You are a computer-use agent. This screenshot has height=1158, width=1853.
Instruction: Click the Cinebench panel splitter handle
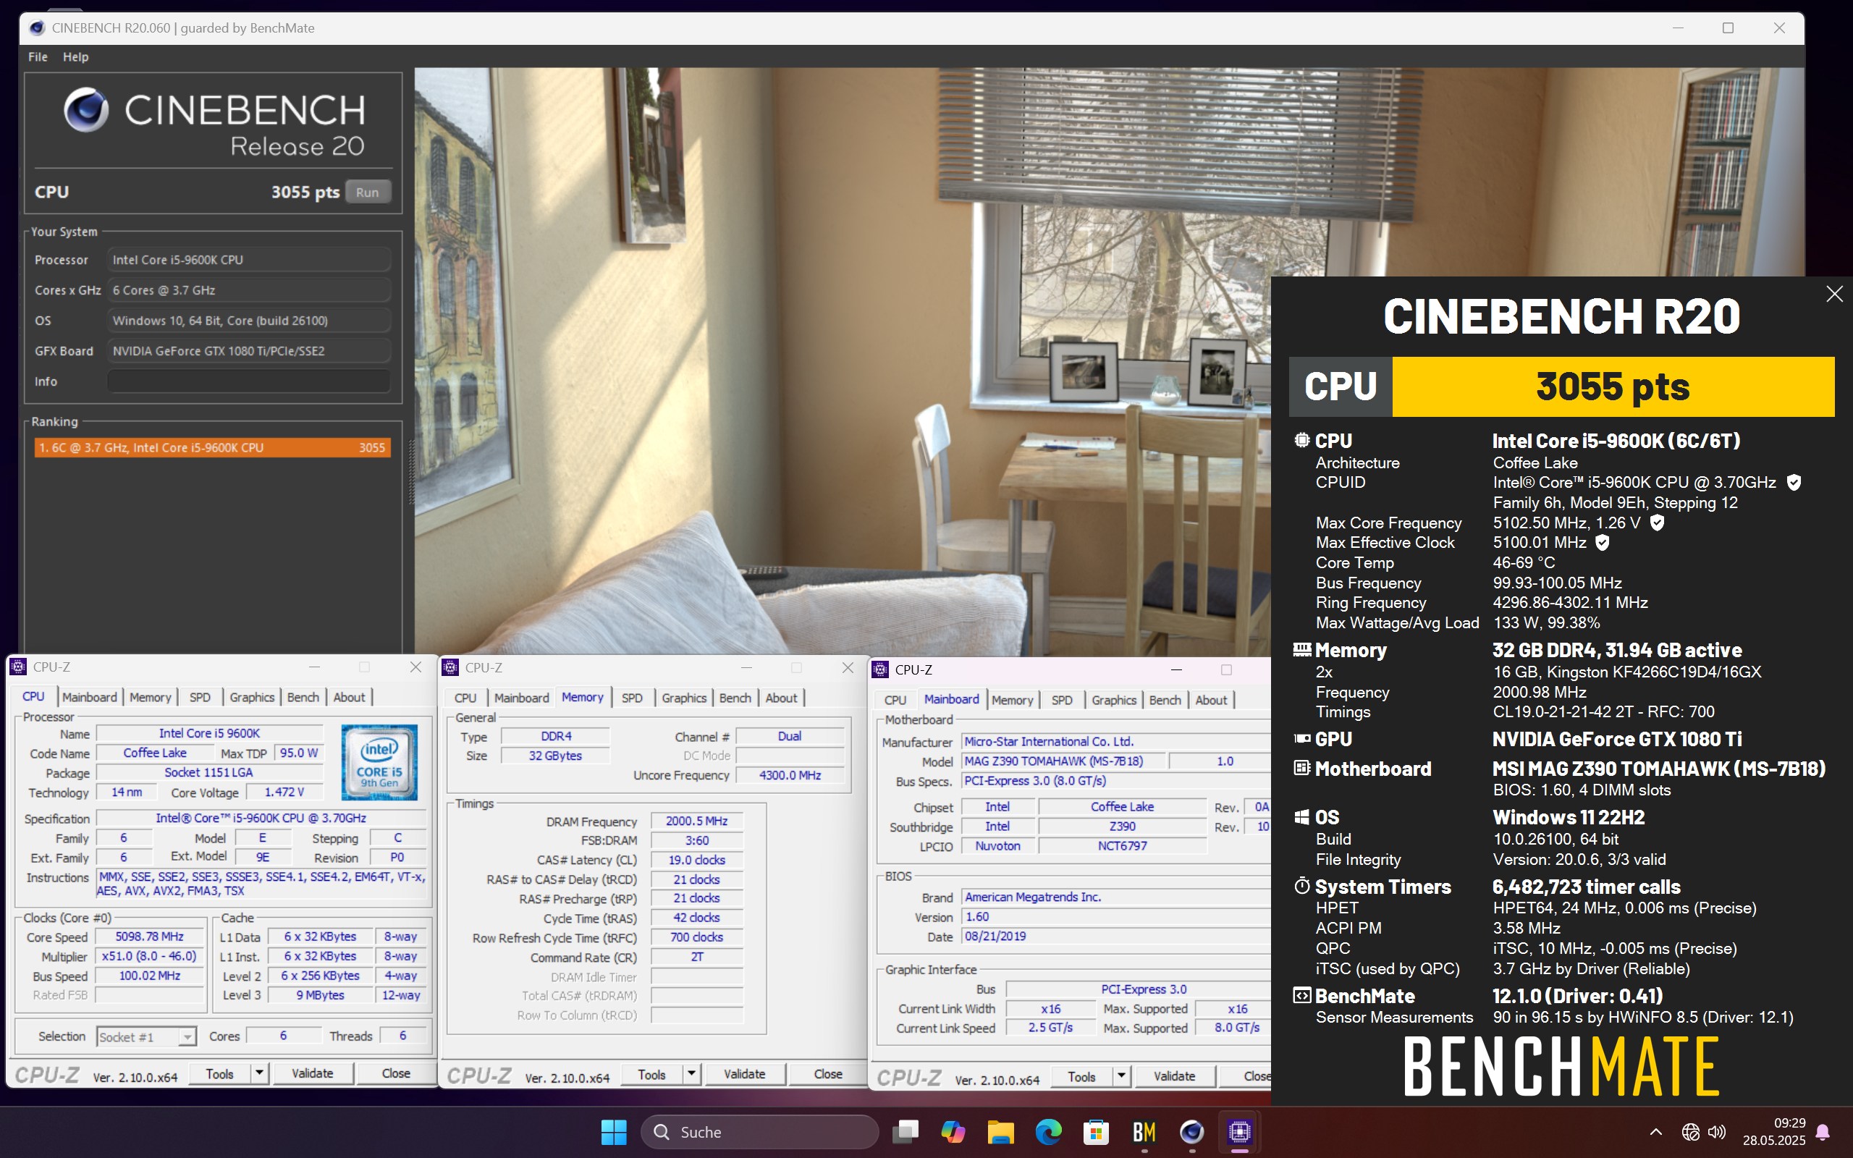point(410,471)
